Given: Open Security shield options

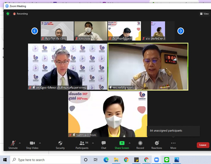Looking at the screenshot, I should (x=60, y=145).
